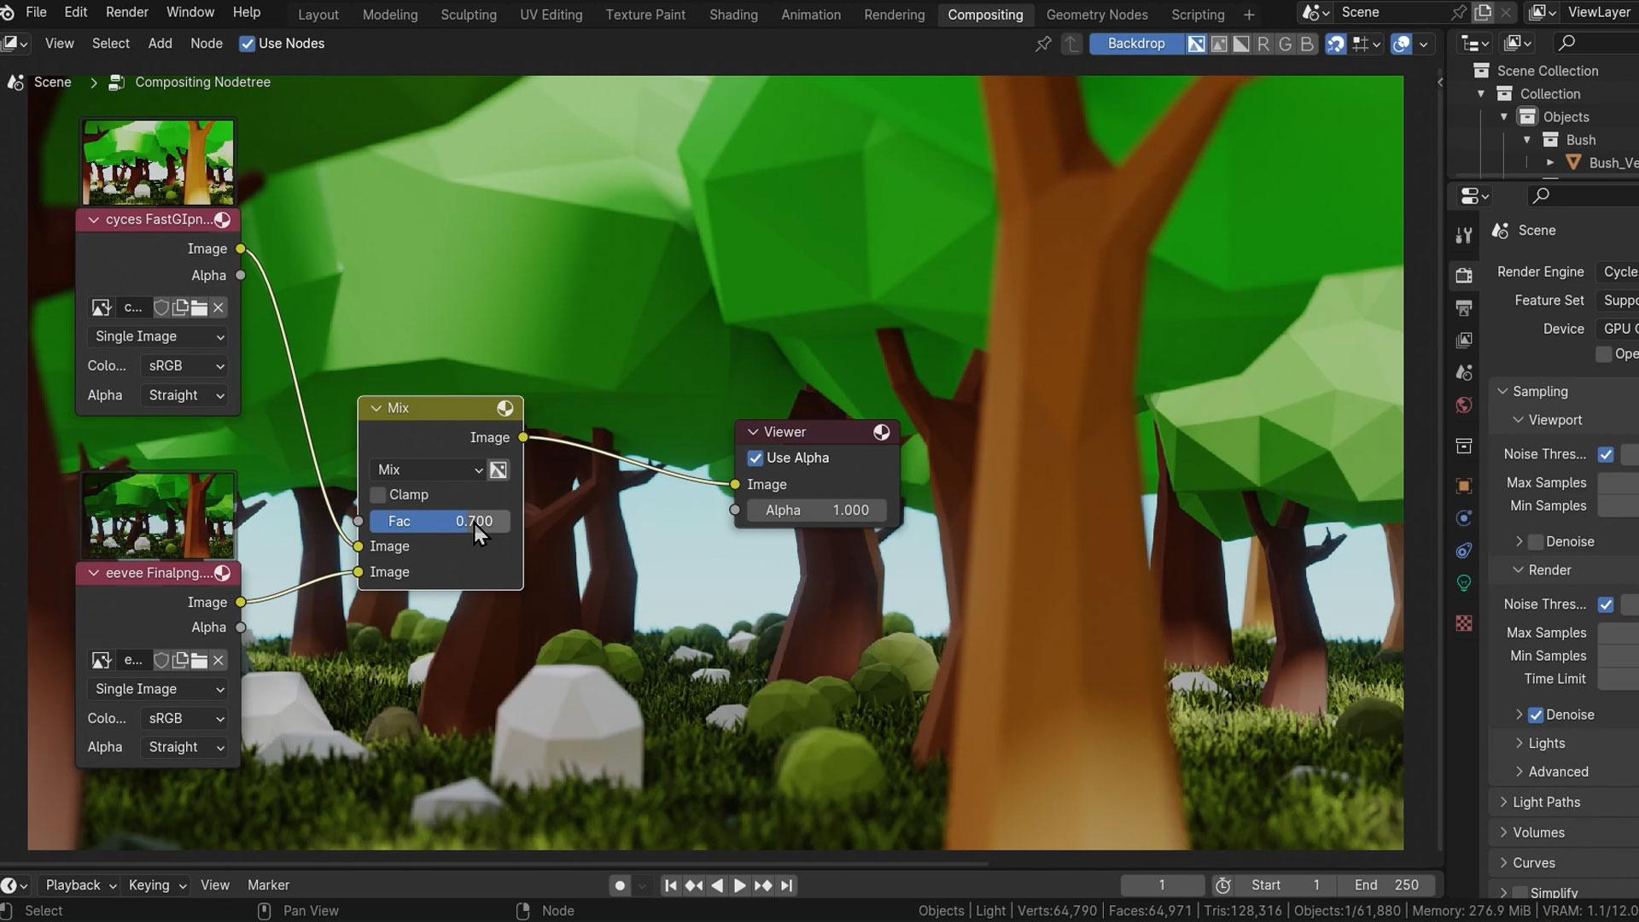Image resolution: width=1639 pixels, height=922 pixels.
Task: Click the red channel R display button
Action: point(1263,44)
